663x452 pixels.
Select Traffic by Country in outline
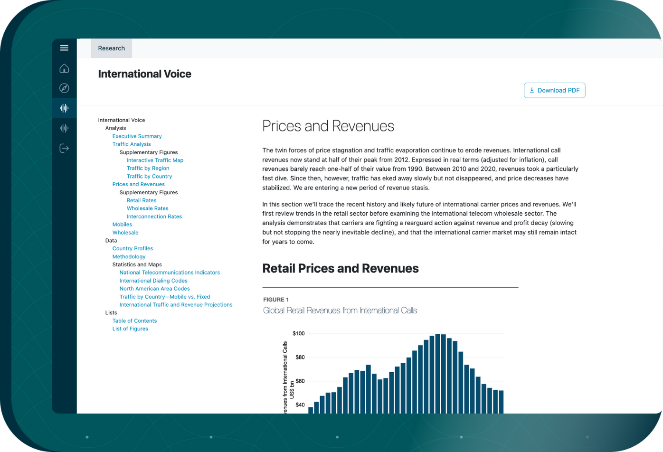pos(149,176)
